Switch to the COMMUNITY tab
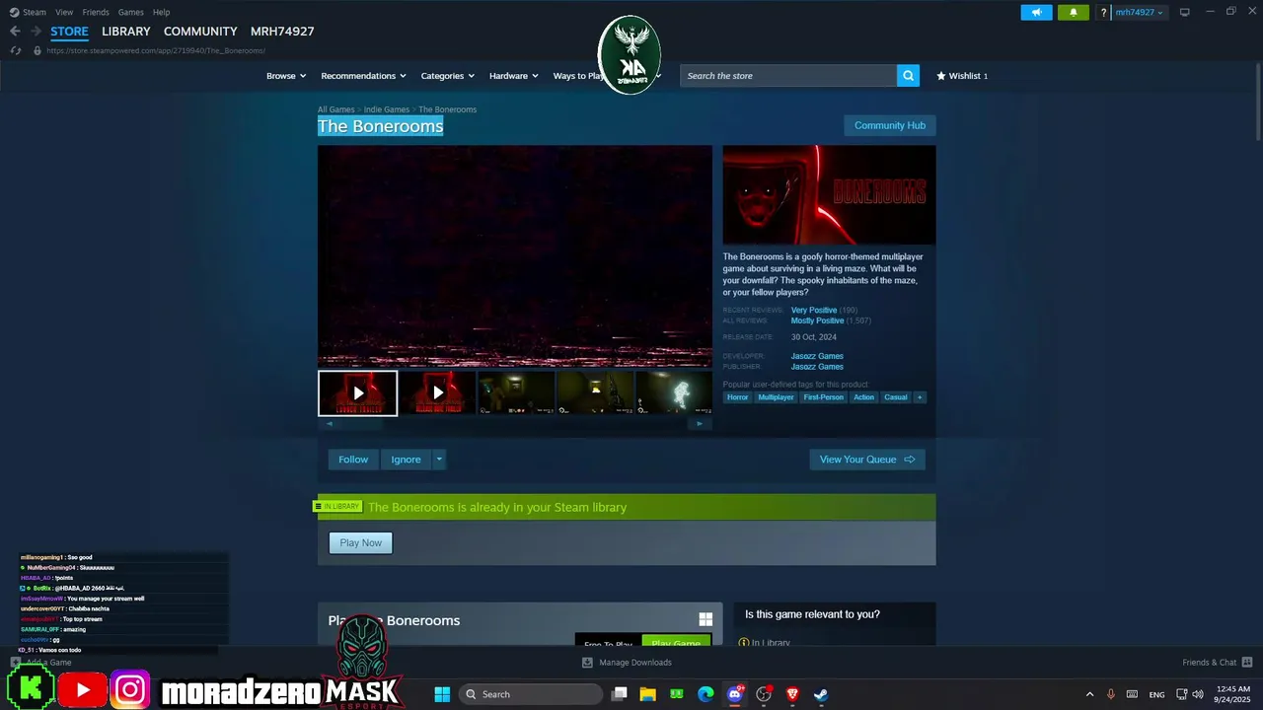The height and width of the screenshot is (710, 1263). [x=200, y=32]
